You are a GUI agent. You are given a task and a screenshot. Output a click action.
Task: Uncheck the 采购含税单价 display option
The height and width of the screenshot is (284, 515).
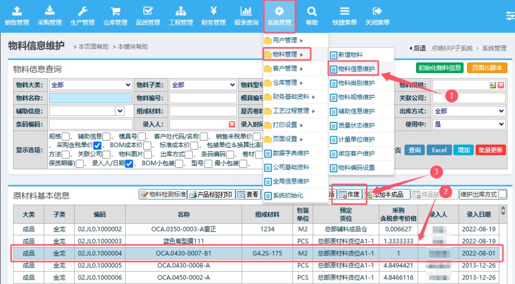[x=97, y=146]
